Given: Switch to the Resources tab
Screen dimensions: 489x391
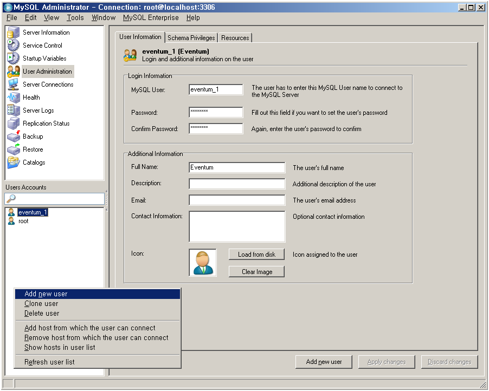Looking at the screenshot, I should click(235, 38).
